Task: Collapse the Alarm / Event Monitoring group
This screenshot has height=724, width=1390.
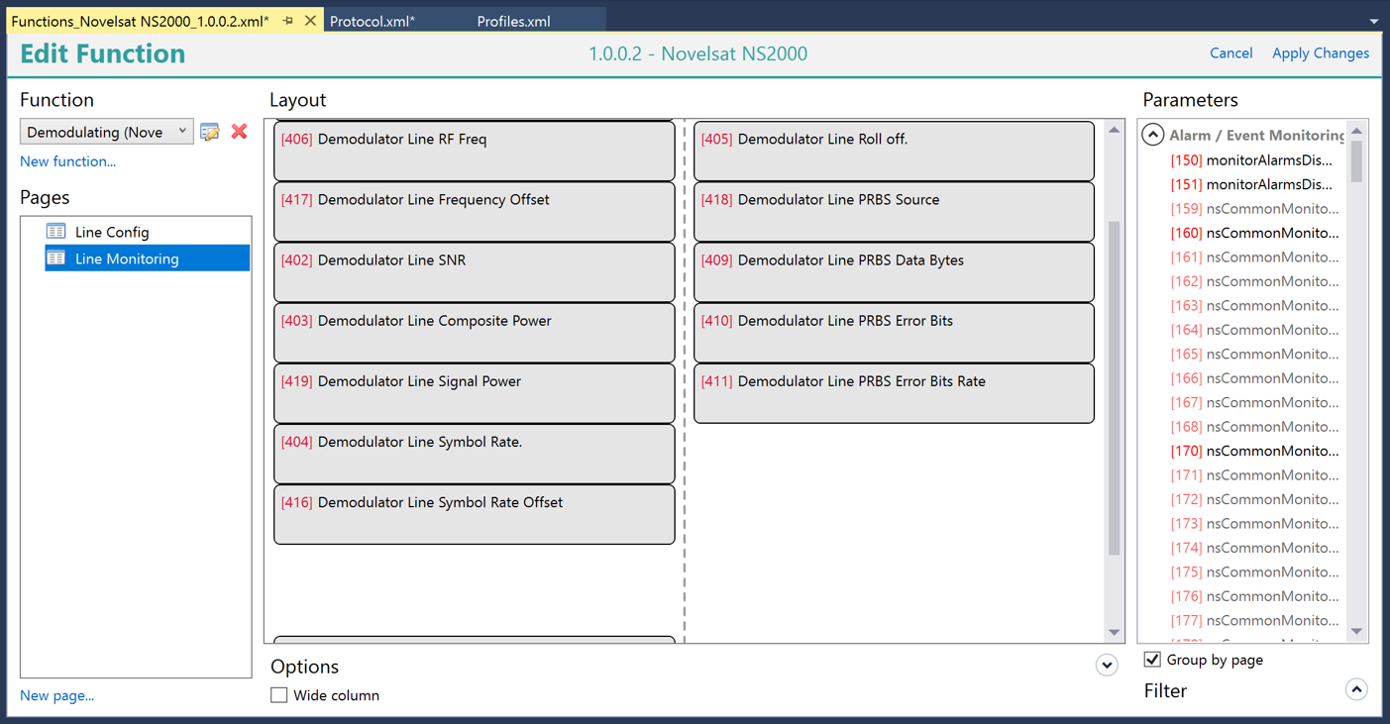Action: (1152, 135)
